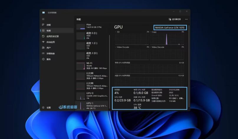Select 磁盘 0 (E:) HDD resource

pos(92,36)
